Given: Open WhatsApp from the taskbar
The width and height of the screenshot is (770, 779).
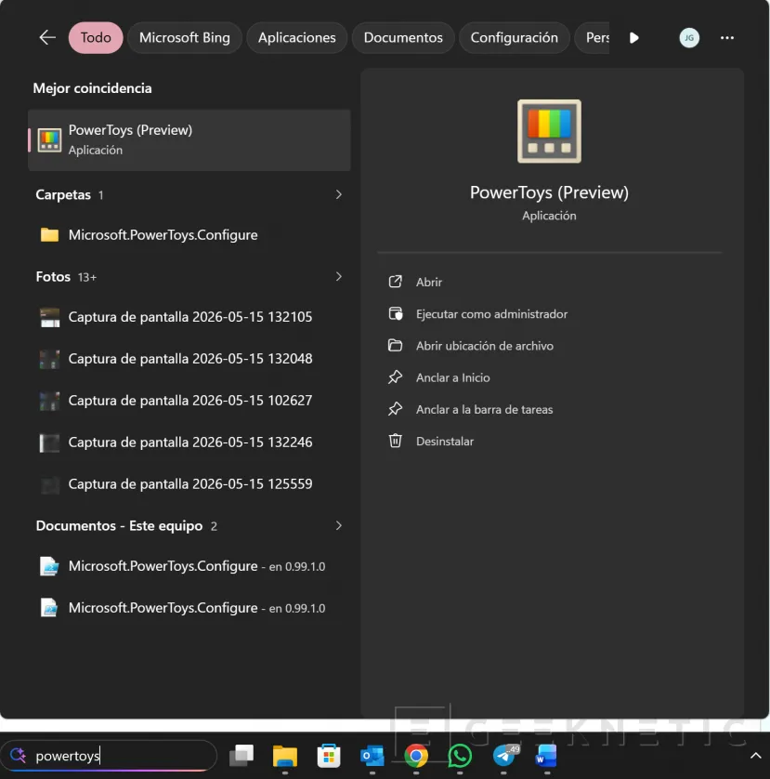Looking at the screenshot, I should coord(460,756).
